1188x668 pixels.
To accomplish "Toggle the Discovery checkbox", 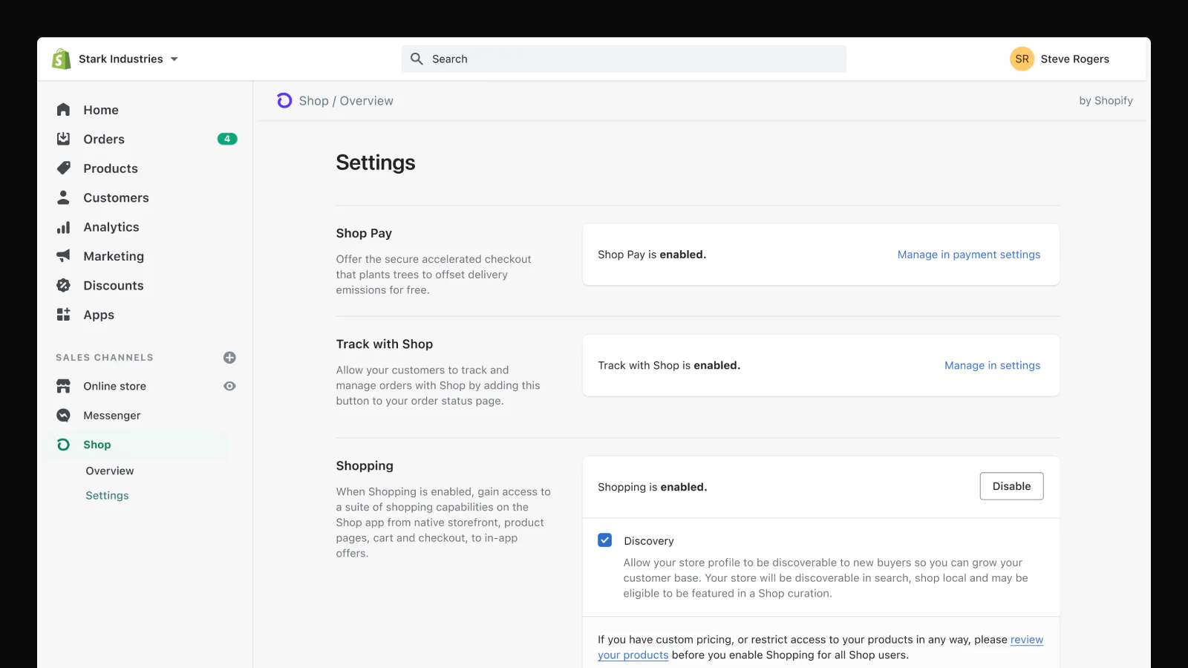I will pyautogui.click(x=604, y=540).
